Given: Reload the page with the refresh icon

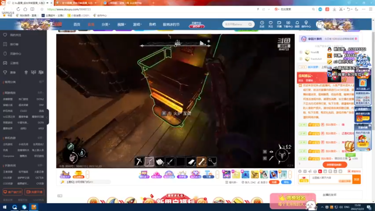Looking at the screenshot, I should (18, 9).
